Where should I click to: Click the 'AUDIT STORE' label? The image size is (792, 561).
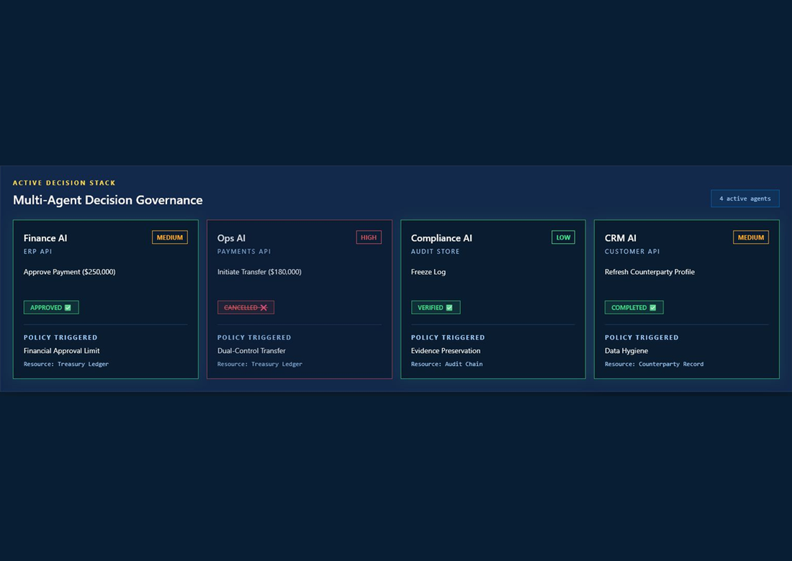tap(436, 251)
